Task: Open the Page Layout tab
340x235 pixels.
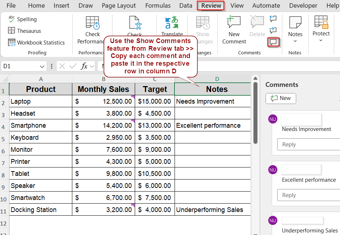Action: tap(119, 5)
